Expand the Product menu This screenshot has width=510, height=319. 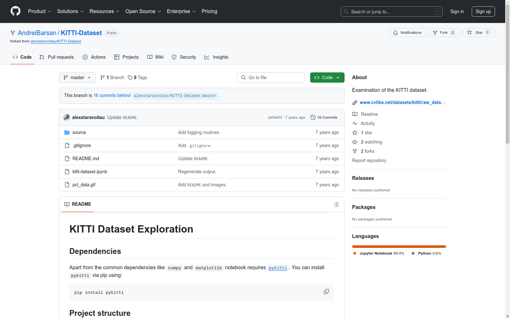point(40,11)
